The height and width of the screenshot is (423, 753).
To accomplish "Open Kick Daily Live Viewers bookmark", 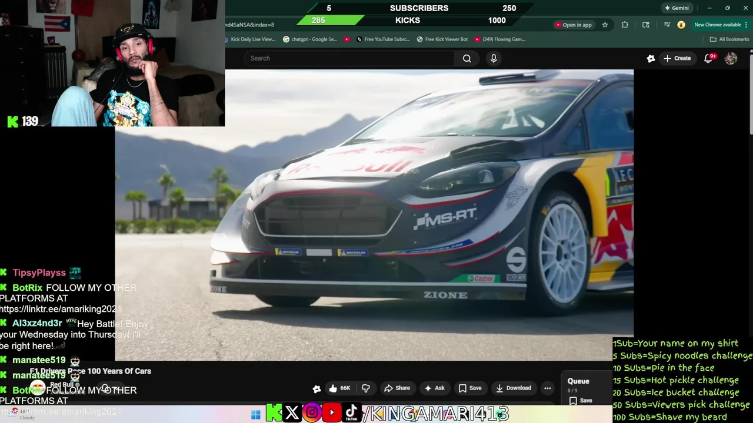I will point(249,39).
